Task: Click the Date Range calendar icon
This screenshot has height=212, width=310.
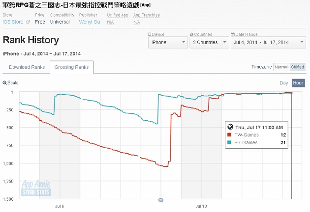Action: [x=233, y=34]
